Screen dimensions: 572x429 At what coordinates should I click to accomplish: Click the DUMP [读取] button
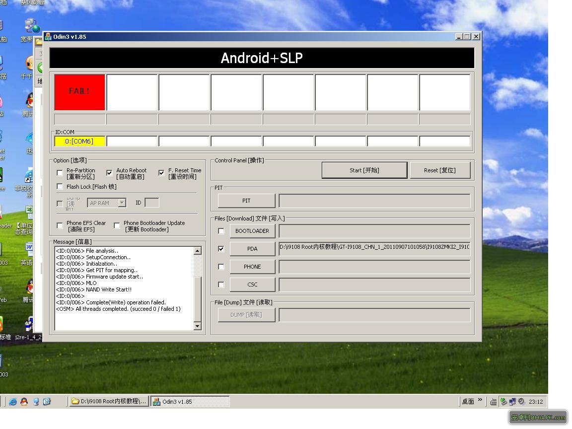246,315
